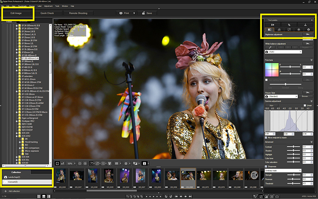Viewport: 318px width, 199px height.
Task: Click the stamp tool icon in tool palette
Action: [305, 25]
